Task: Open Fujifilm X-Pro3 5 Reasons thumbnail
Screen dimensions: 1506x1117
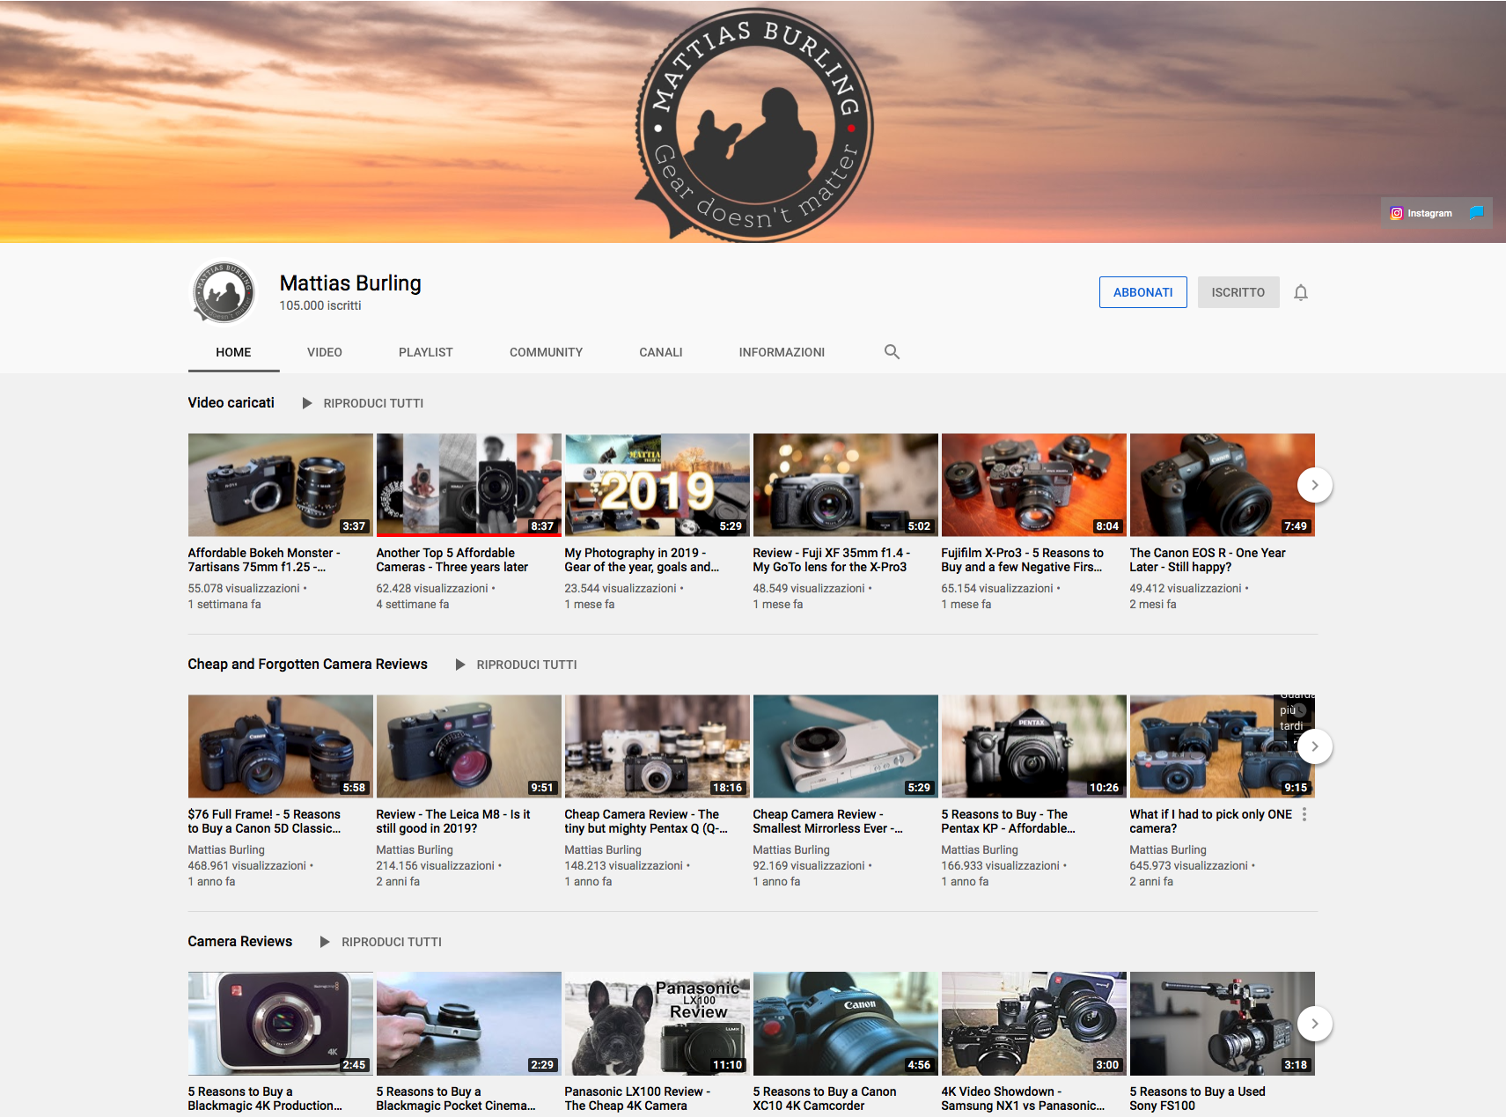Action: (1034, 485)
